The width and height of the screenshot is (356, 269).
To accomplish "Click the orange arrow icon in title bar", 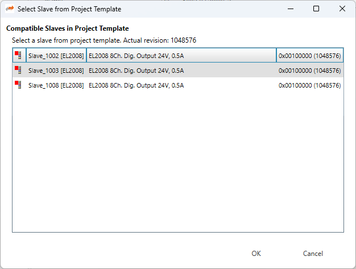I will [x=10, y=9].
